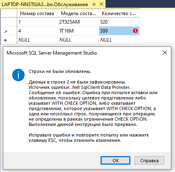Select the Номер состава column header
This screenshot has height=172, width=175.
[37, 13]
